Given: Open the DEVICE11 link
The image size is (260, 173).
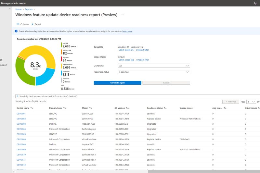Looking at the screenshot, I should pyautogui.click(x=21, y=160).
